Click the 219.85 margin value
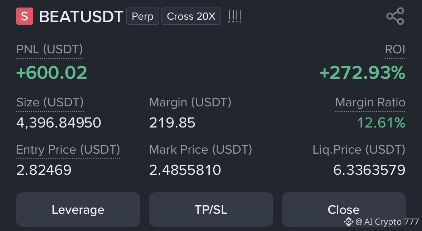Viewport: 422px width, 231px height. click(172, 123)
